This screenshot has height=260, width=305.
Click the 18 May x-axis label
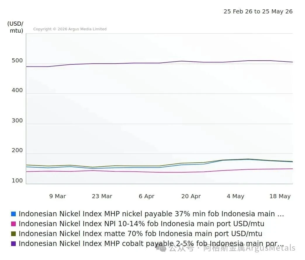[280, 196]
